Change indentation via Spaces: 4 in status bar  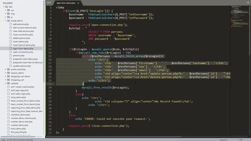(x=224, y=140)
